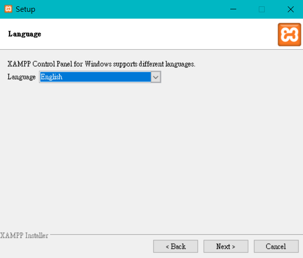
Task: Click the Setup title text
Action: (26, 9)
